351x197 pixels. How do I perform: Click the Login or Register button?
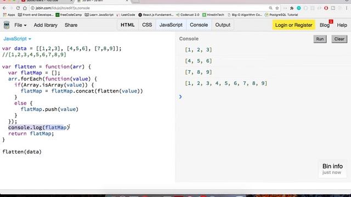(x=294, y=25)
